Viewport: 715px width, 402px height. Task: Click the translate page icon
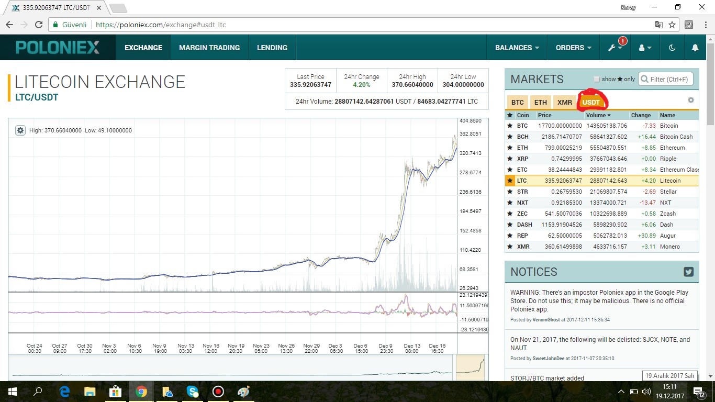coord(659,25)
